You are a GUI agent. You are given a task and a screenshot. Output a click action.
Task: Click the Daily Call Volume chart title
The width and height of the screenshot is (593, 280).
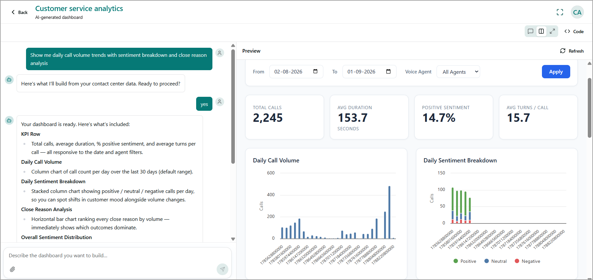(x=276, y=160)
